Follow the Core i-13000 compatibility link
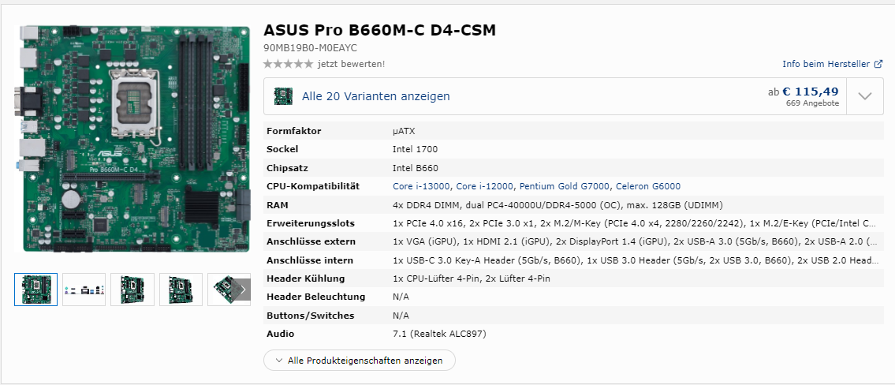 (x=421, y=186)
